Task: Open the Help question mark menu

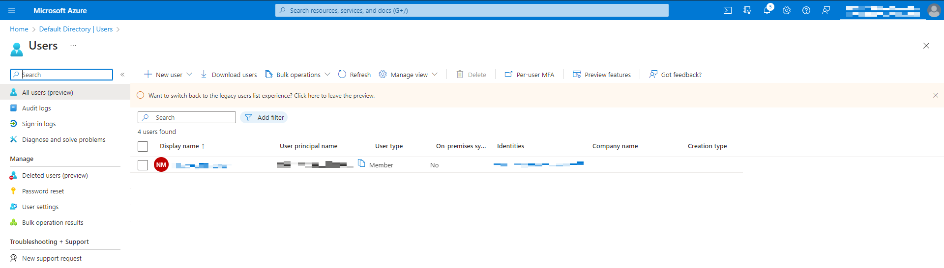Action: click(806, 10)
